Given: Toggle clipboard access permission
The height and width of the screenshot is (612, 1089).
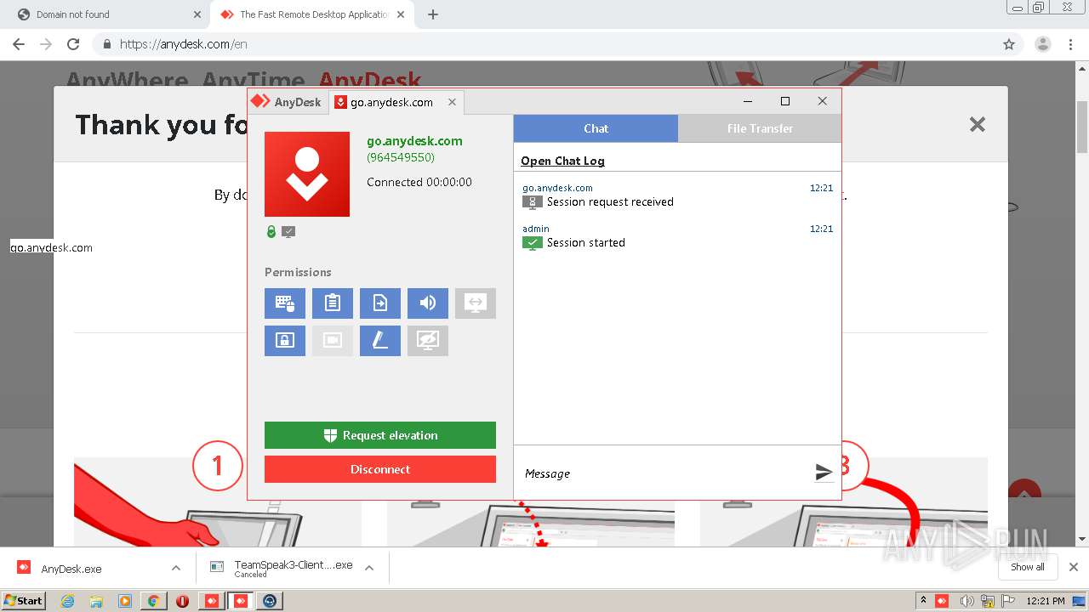Looking at the screenshot, I should click(x=333, y=303).
